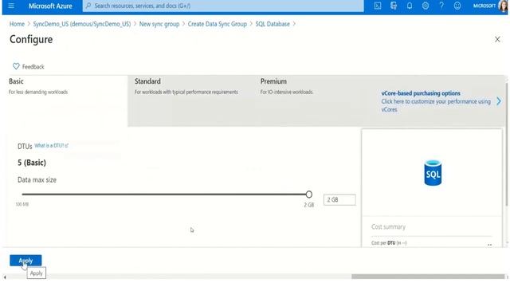
Task: Click the 5 (Basic) DTU value
Action: tap(32, 163)
